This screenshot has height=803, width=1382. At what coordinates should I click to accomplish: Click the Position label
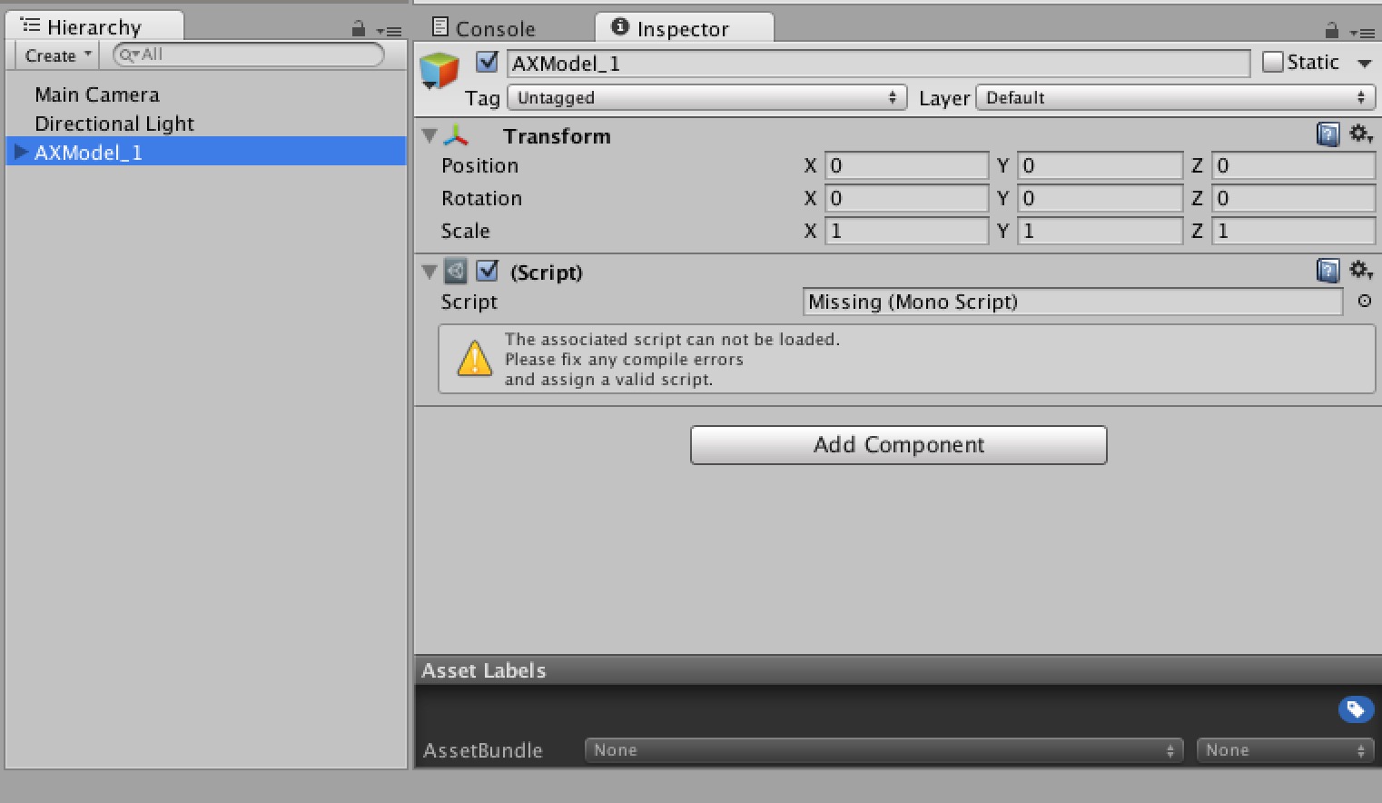[x=479, y=165]
